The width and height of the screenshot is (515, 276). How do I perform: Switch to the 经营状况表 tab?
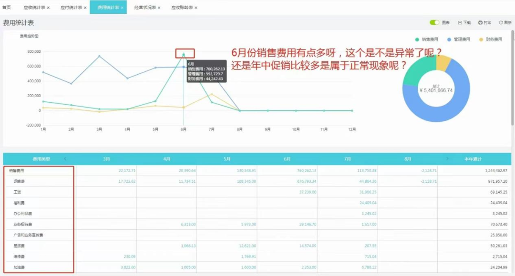(145, 7)
